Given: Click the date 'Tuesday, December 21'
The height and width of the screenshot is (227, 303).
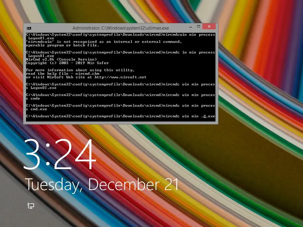Looking at the screenshot, I should click(102, 185).
